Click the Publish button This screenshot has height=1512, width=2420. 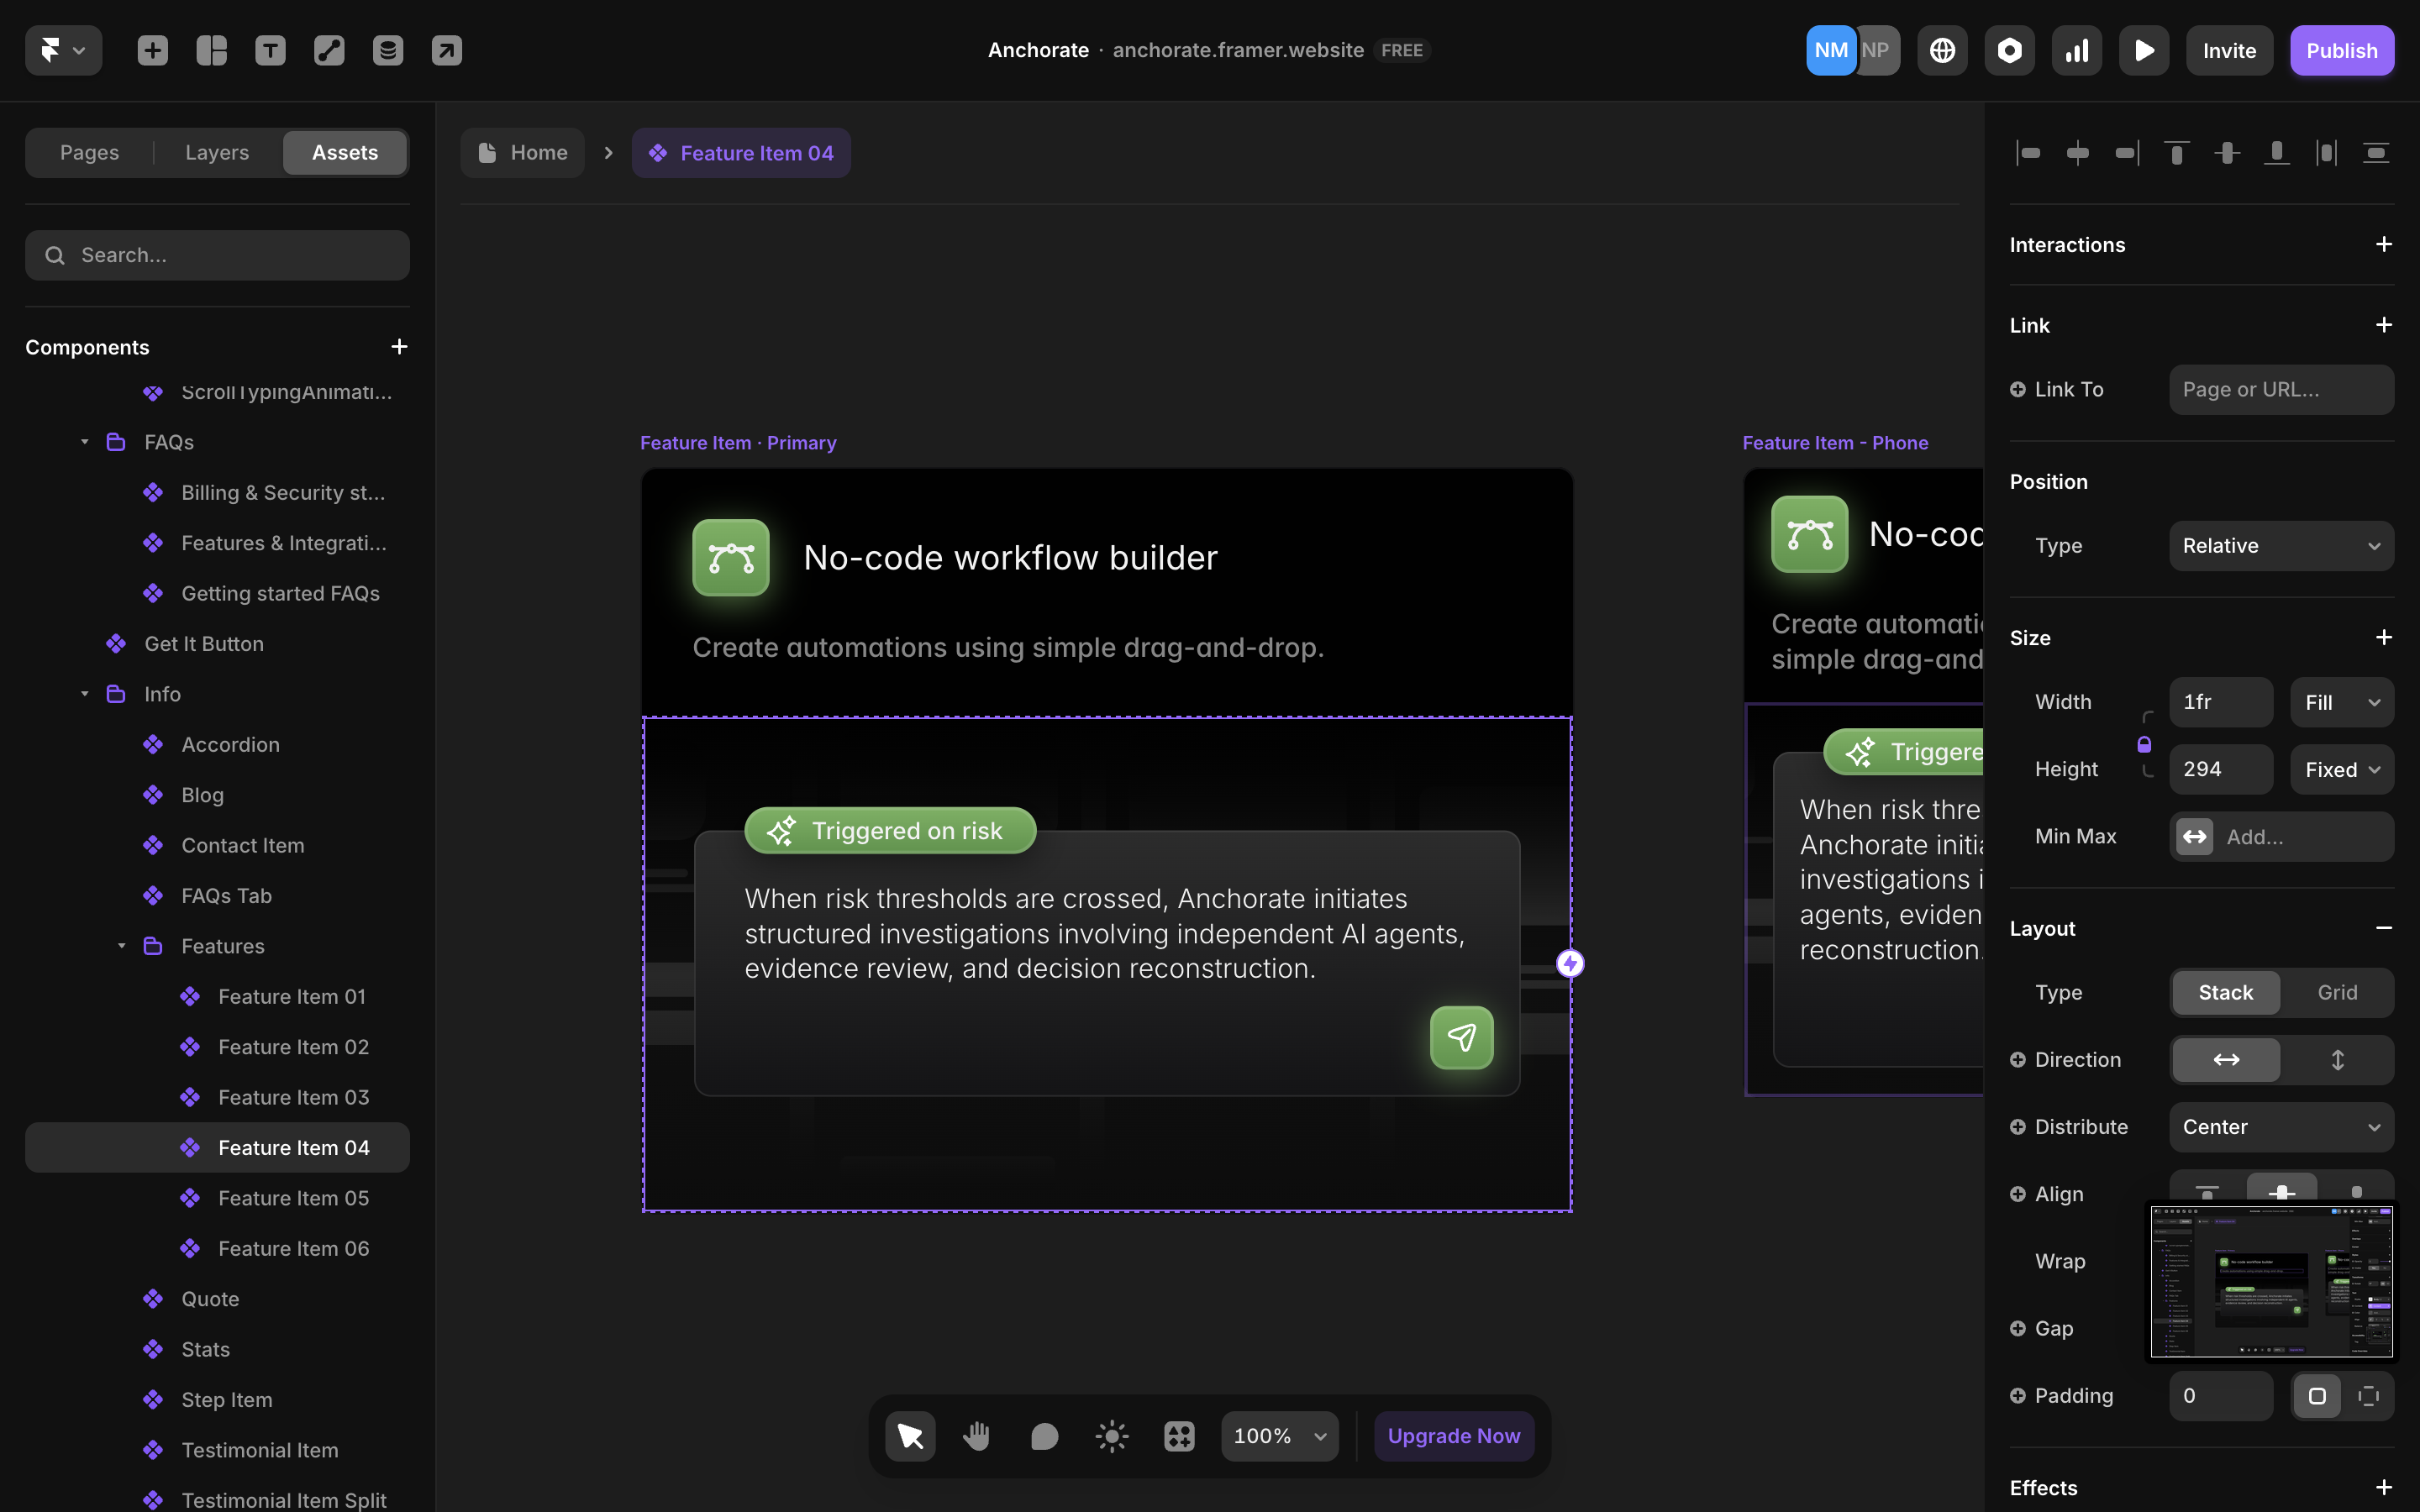point(2343,50)
